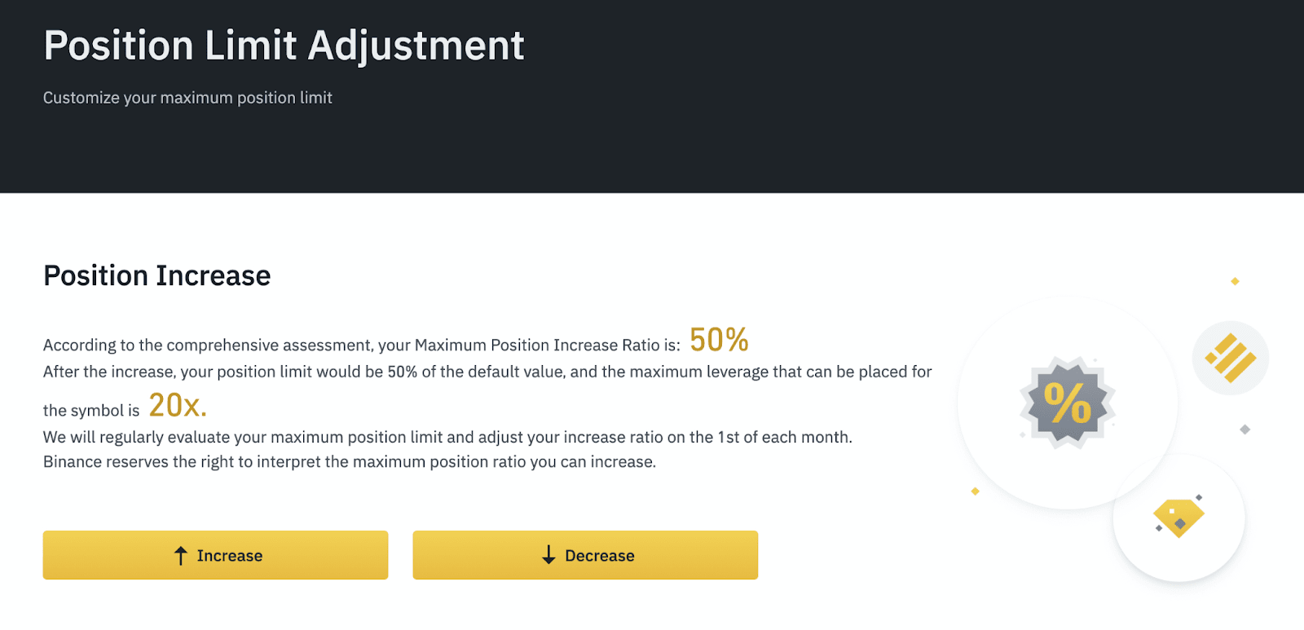Click the small gray diamond decoration
Image resolution: width=1304 pixels, height=630 pixels.
[x=1245, y=430]
